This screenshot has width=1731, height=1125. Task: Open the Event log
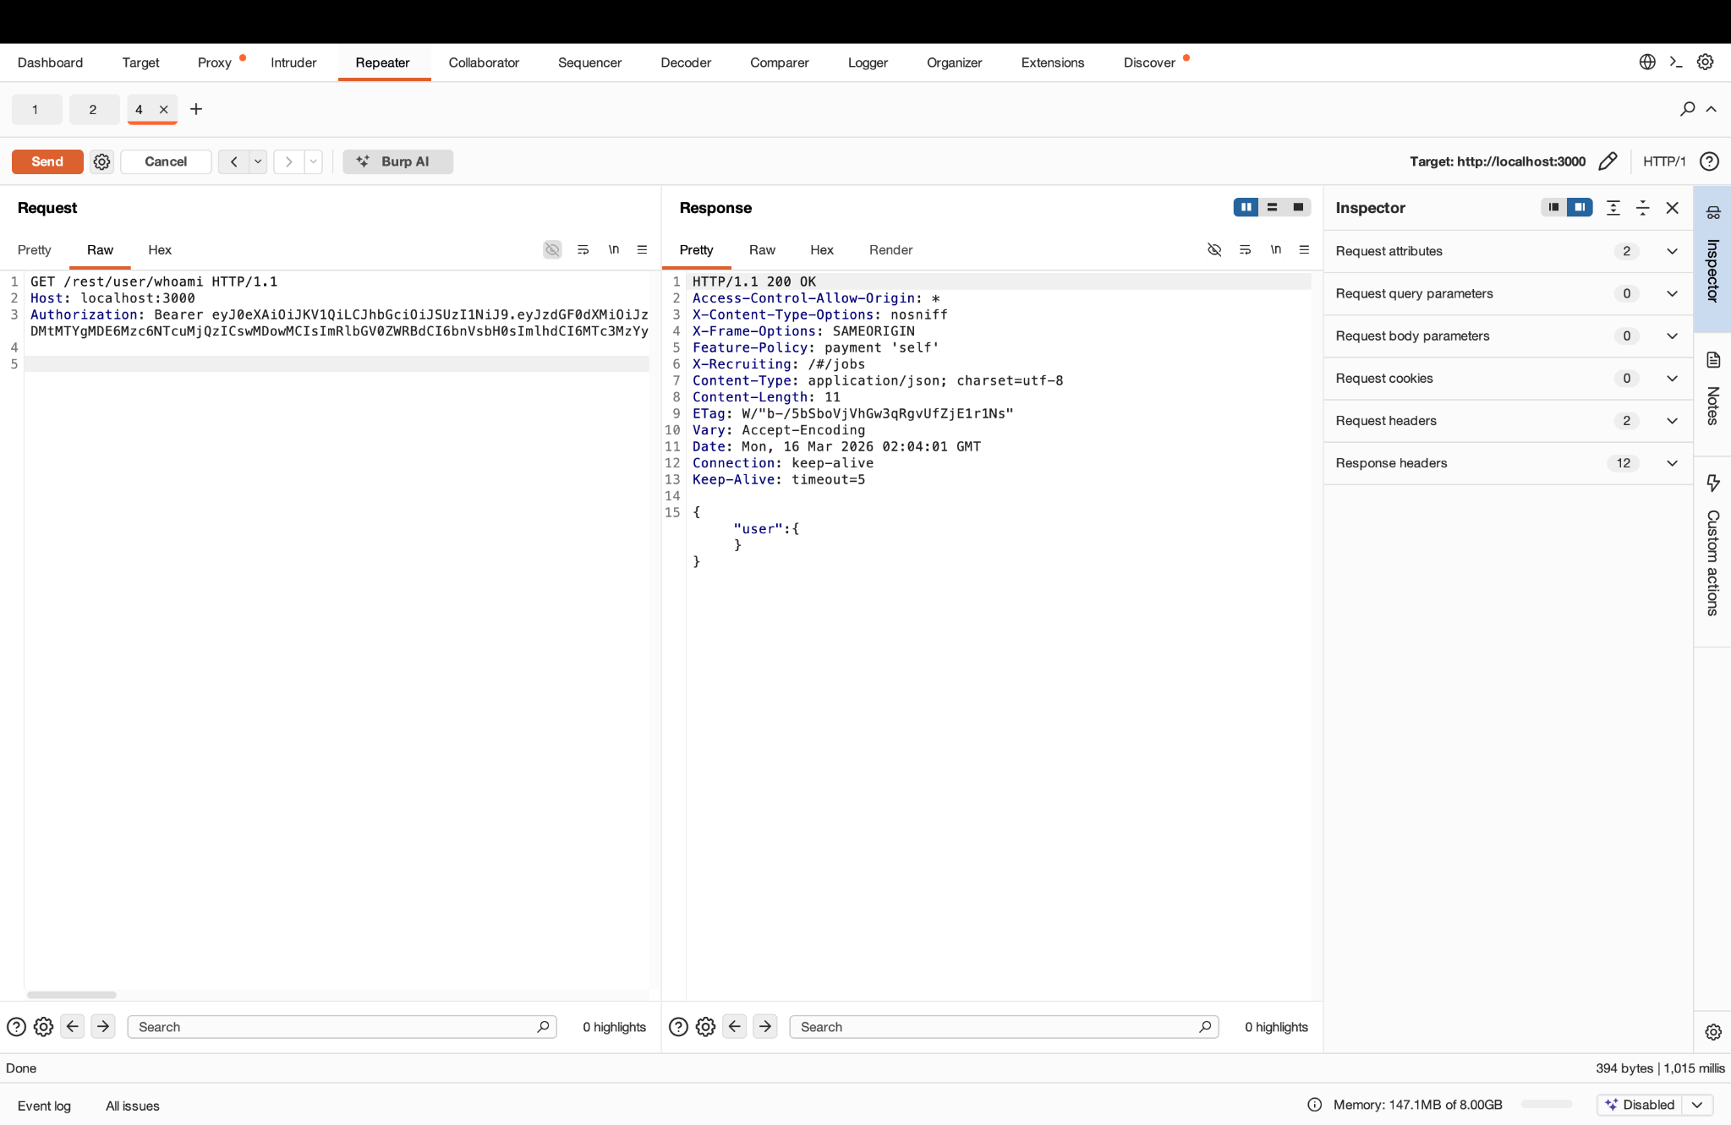pos(44,1106)
